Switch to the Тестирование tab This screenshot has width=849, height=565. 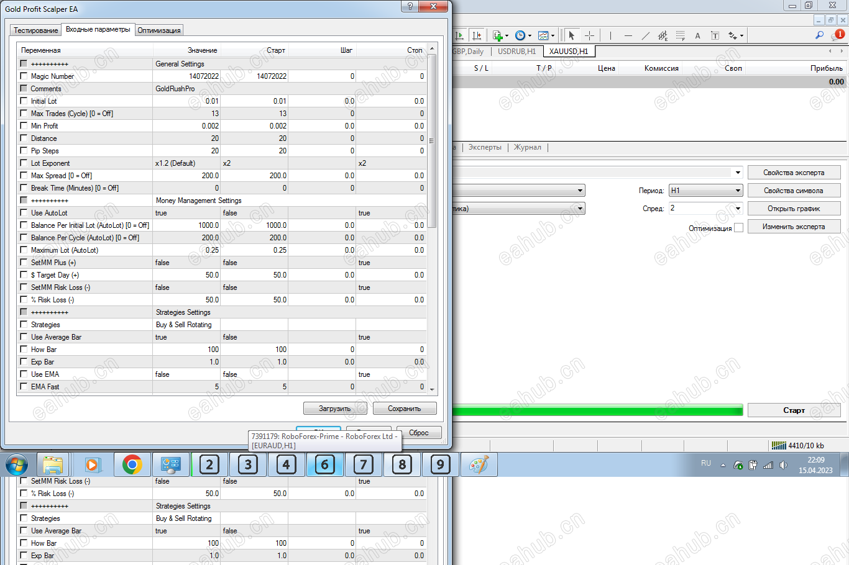(36, 30)
